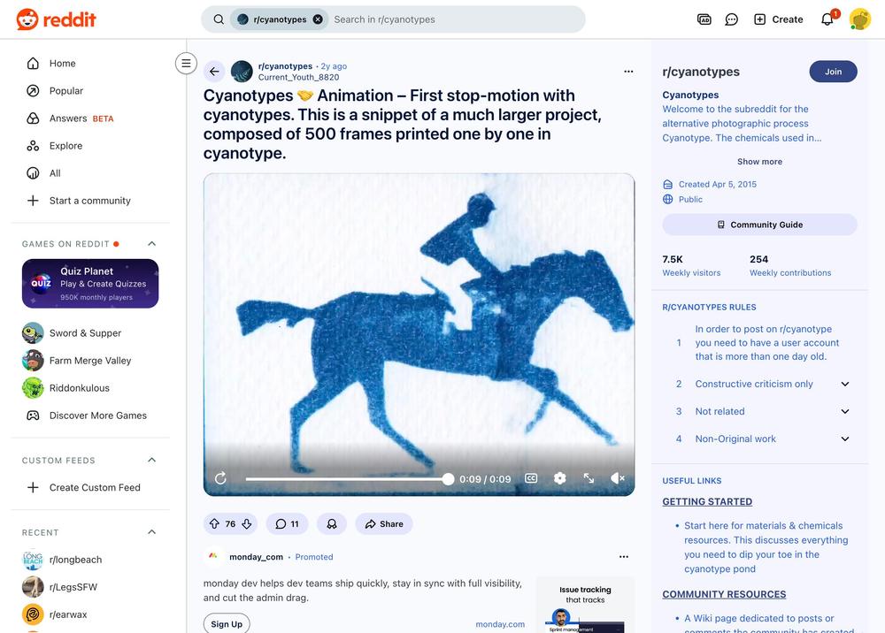Open notifications bell in header
The height and width of the screenshot is (633, 885).
pyautogui.click(x=827, y=19)
